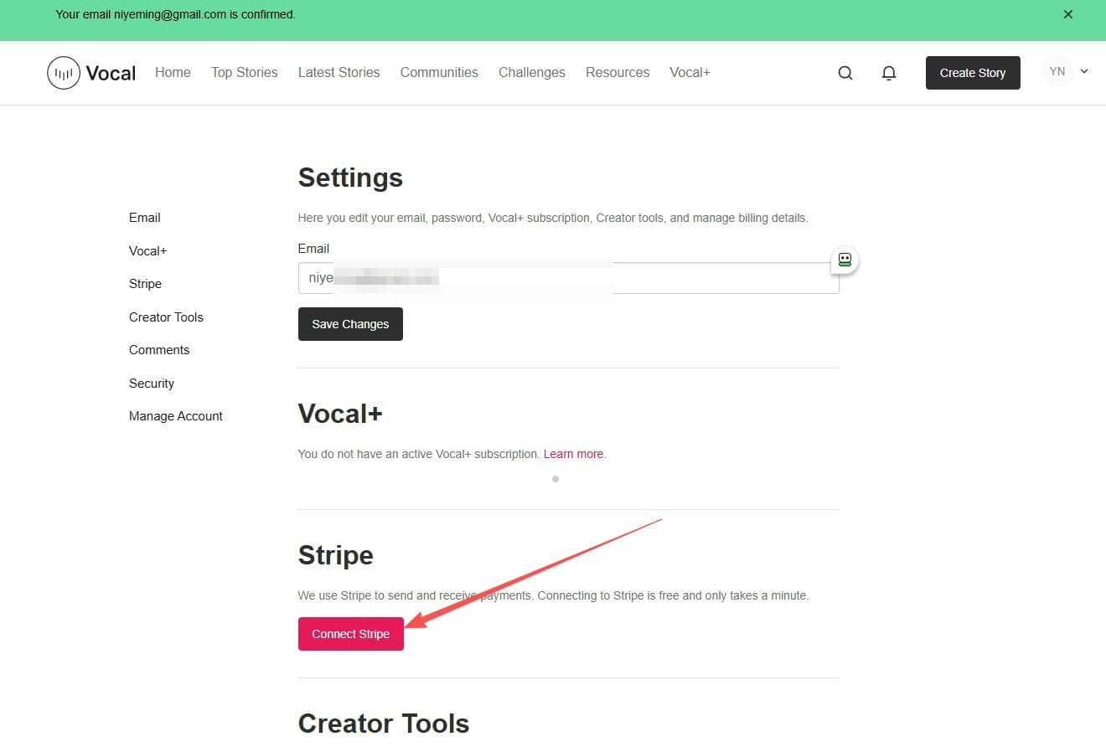Jump to Creator Tools in sidebar
This screenshot has width=1106, height=752.
point(166,317)
